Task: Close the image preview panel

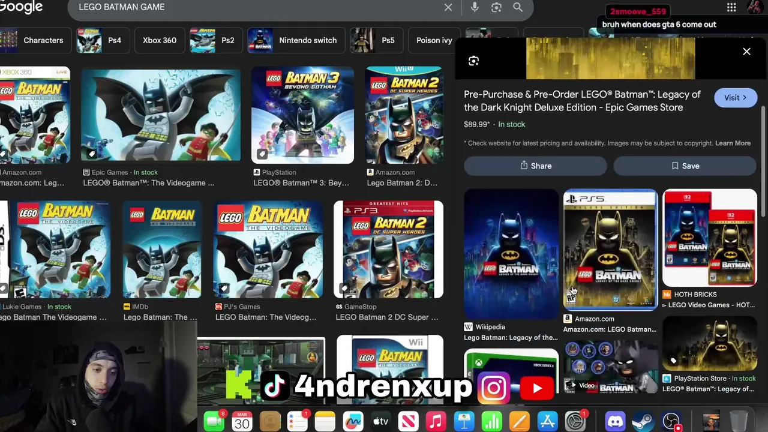Action: (746, 52)
